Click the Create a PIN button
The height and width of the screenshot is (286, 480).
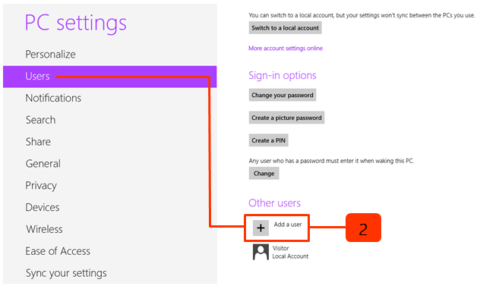tap(268, 140)
